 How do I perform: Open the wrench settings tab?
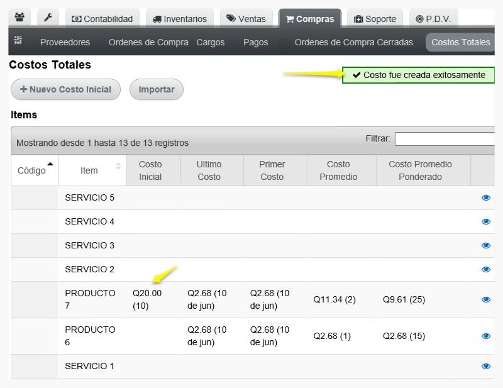[48, 18]
